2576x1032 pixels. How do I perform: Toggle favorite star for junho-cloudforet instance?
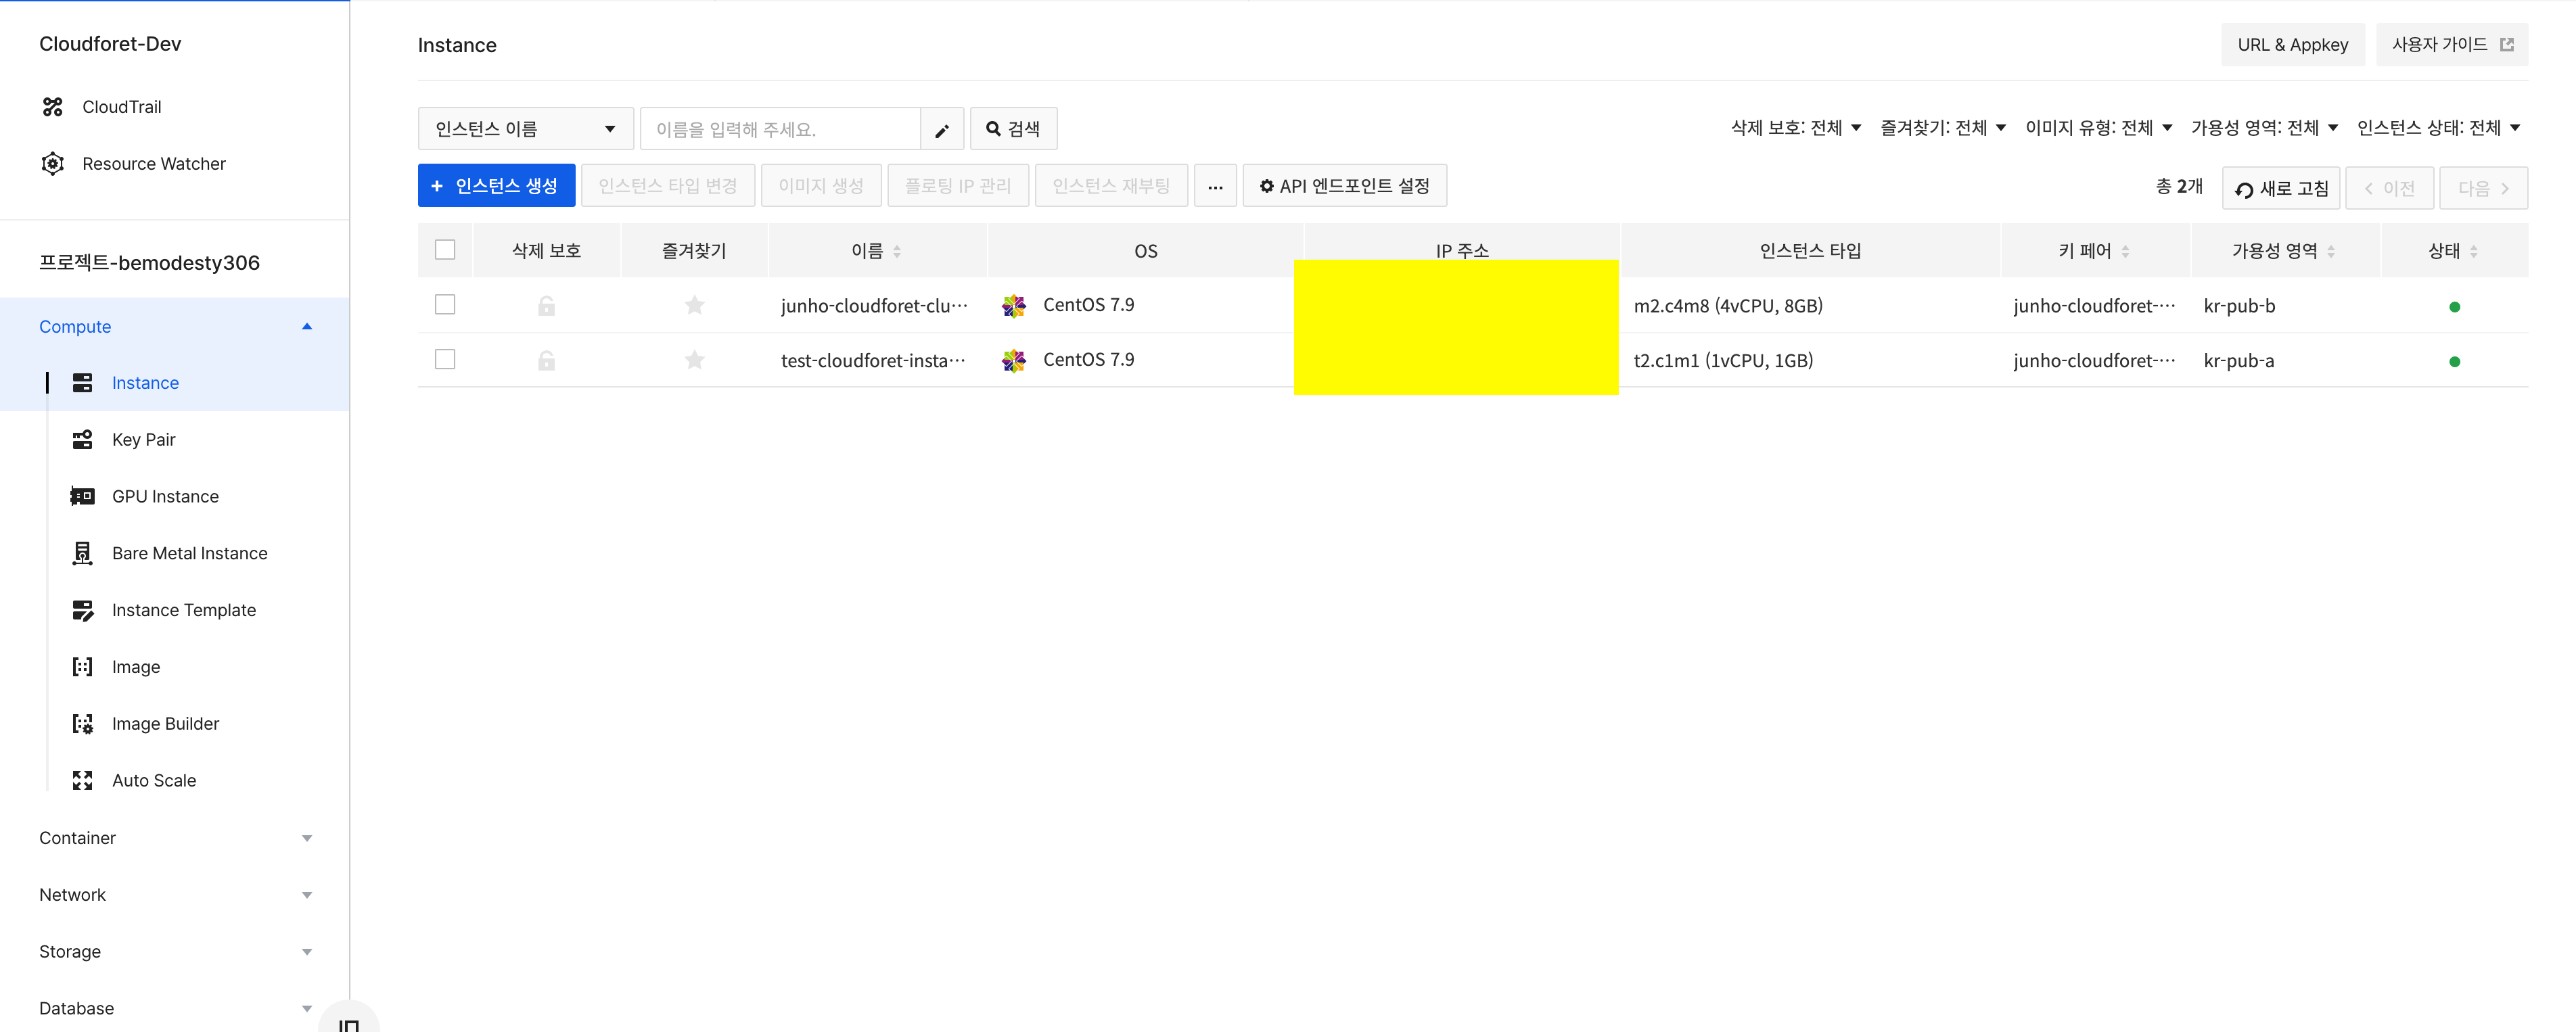click(x=694, y=306)
